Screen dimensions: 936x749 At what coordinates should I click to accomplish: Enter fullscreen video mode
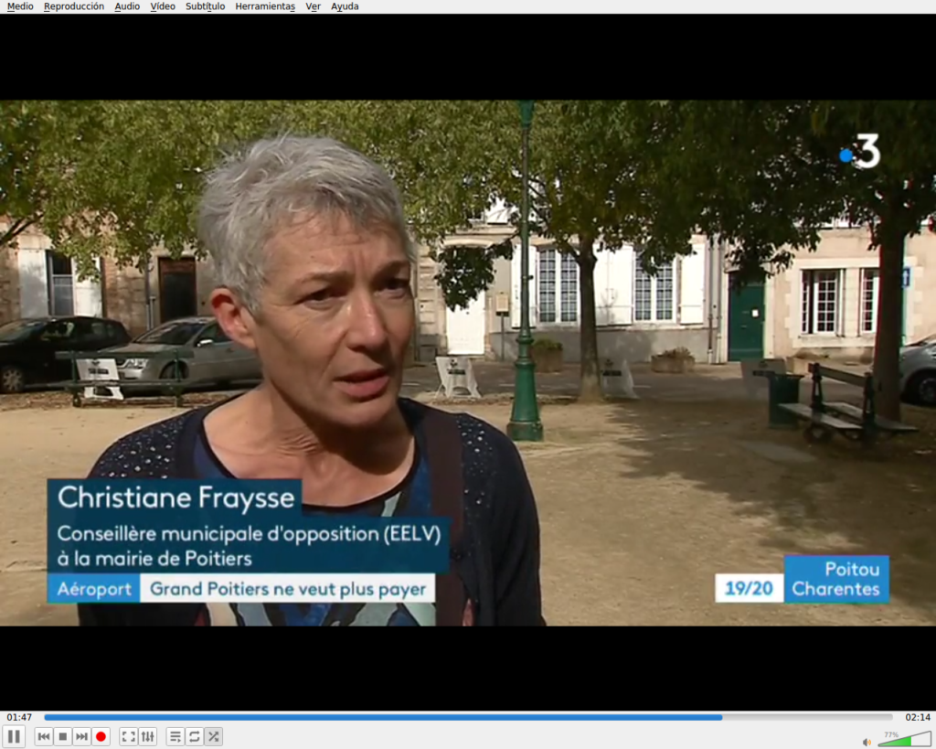(x=129, y=736)
